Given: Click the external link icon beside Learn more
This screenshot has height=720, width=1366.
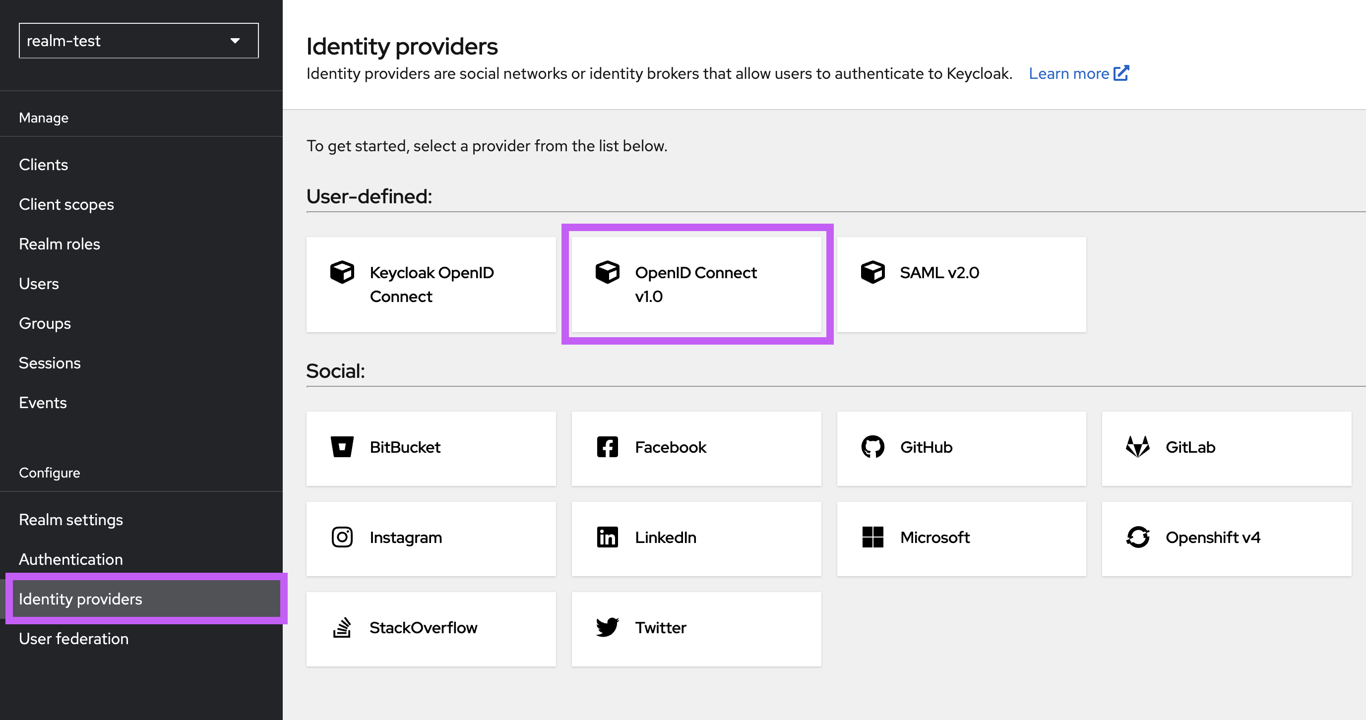Looking at the screenshot, I should [x=1121, y=73].
